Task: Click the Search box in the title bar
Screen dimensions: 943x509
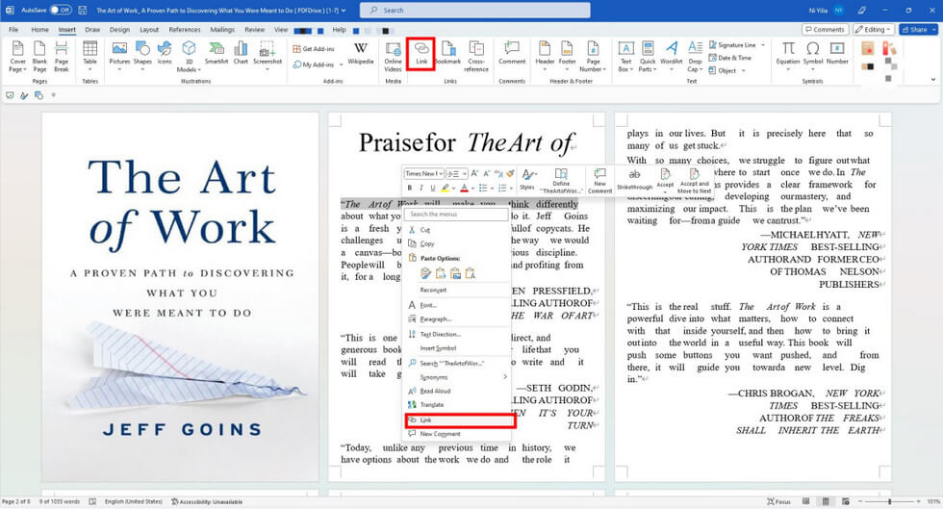Action: click(x=462, y=10)
